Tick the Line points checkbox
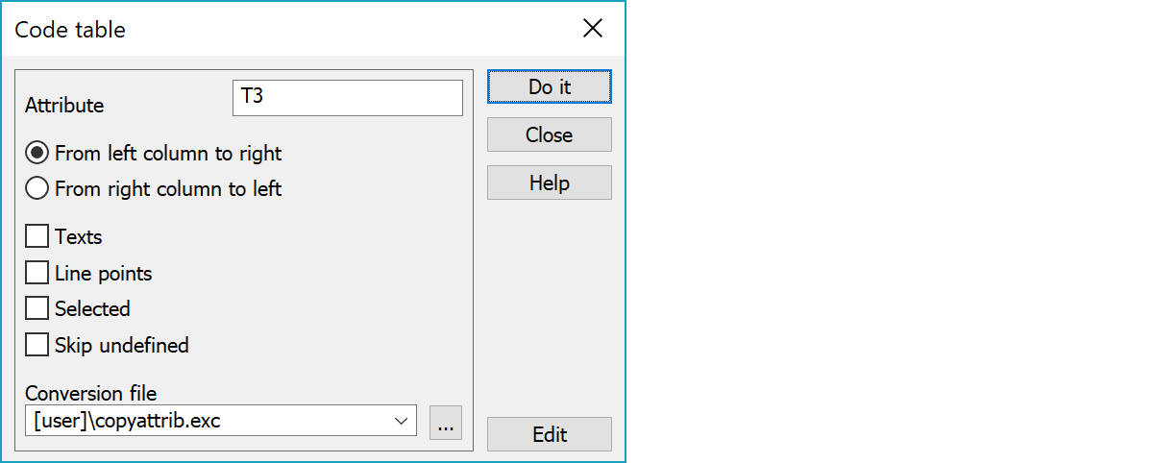Image resolution: width=1153 pixels, height=463 pixels. 37,273
